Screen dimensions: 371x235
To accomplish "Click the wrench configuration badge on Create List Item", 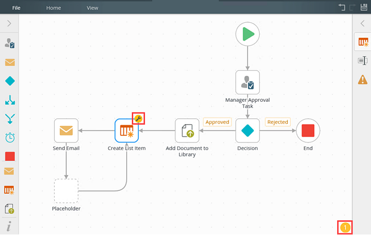I will point(138,118).
